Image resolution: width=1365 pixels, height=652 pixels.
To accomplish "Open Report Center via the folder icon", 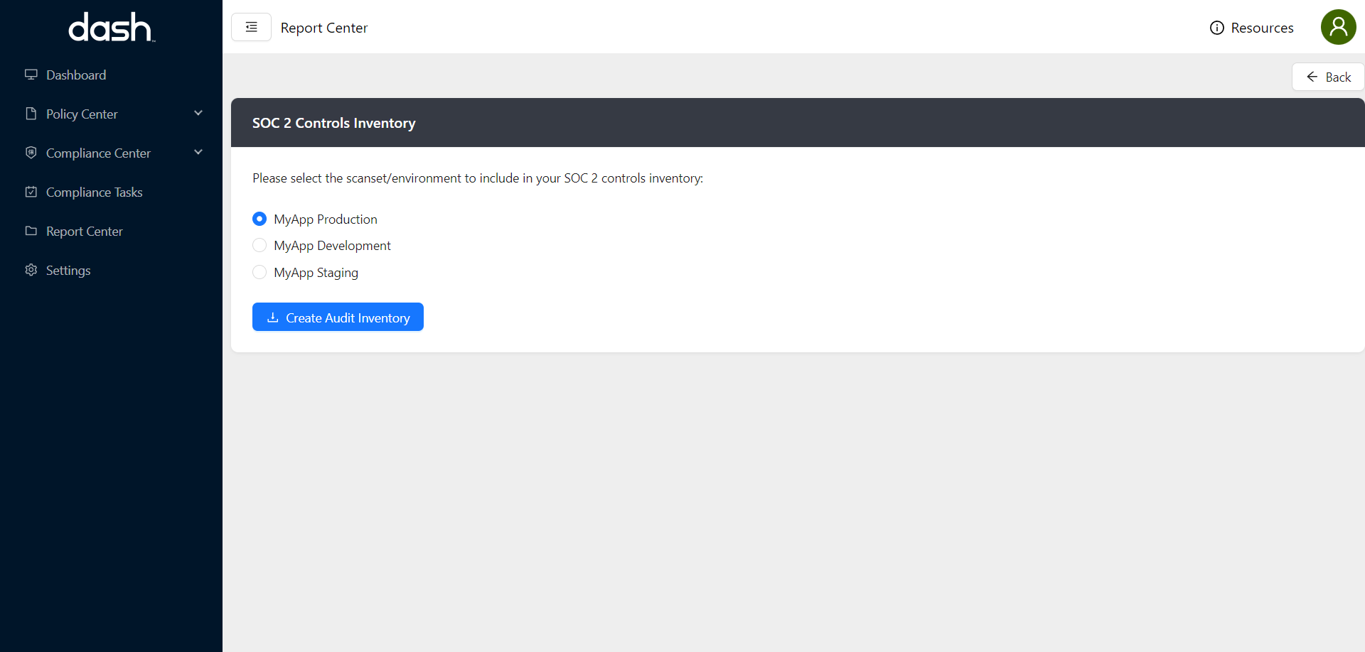I will 31,230.
